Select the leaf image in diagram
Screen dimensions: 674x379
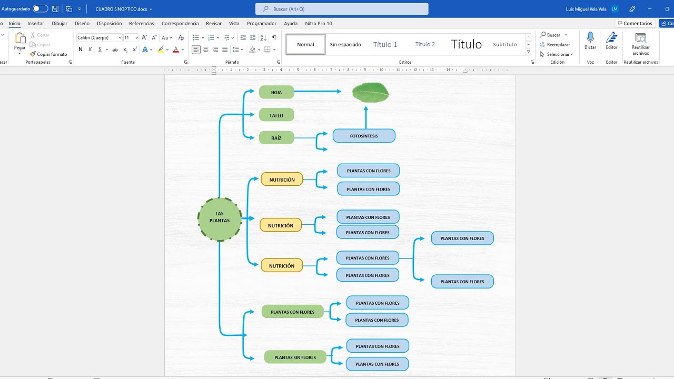pos(370,93)
